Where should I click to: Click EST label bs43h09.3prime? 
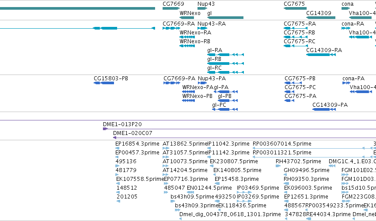coord(197,206)
